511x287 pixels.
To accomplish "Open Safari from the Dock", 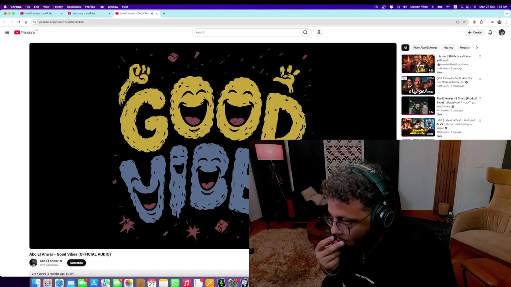I will 59,283.
